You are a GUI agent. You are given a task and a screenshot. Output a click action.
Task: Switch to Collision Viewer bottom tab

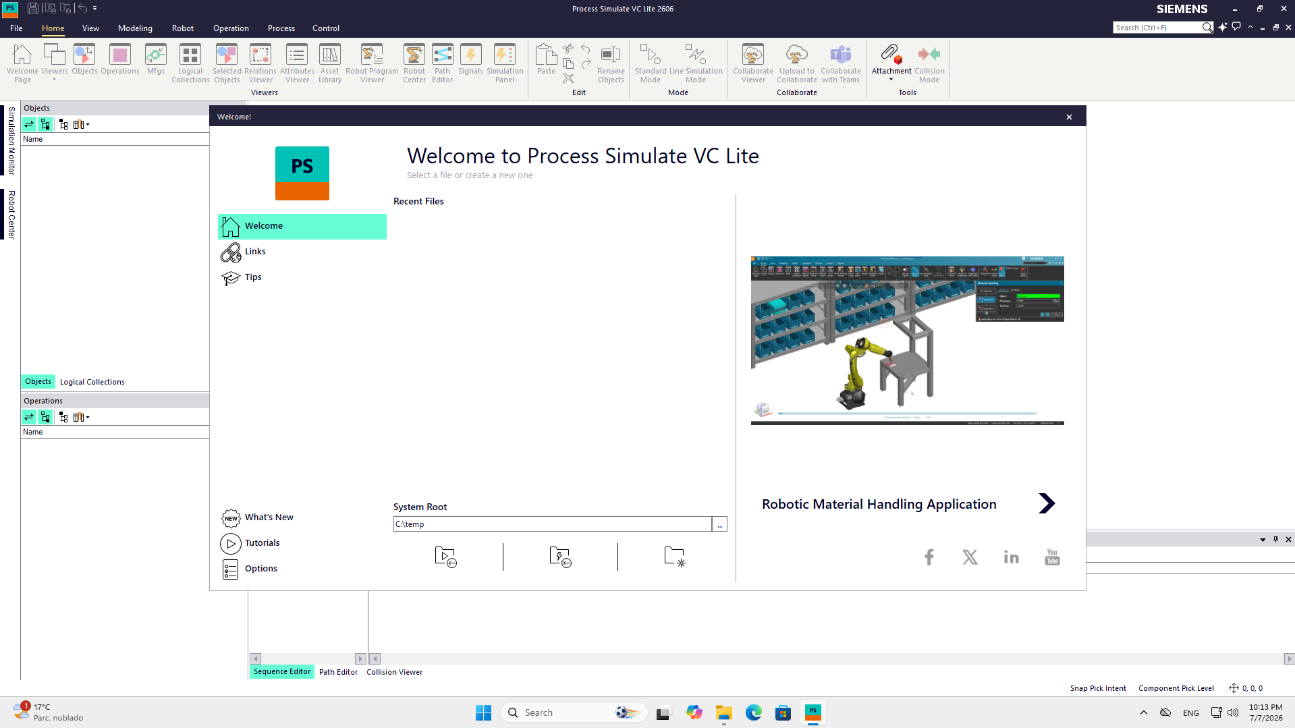click(x=395, y=672)
